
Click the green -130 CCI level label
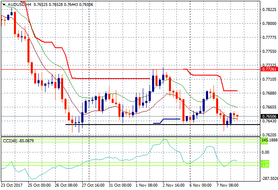265,166
